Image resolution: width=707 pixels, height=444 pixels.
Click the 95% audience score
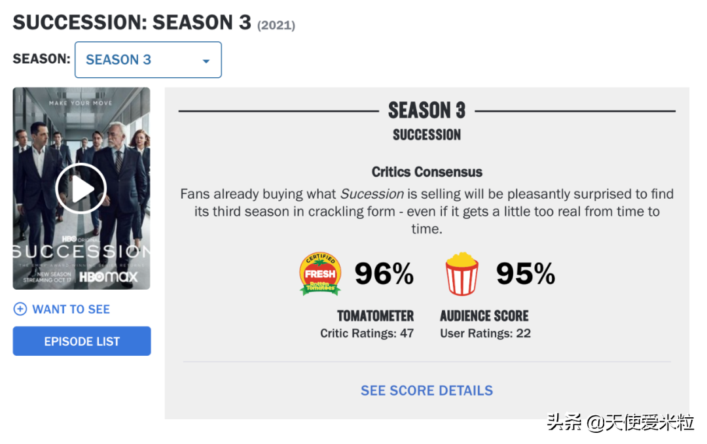point(525,273)
